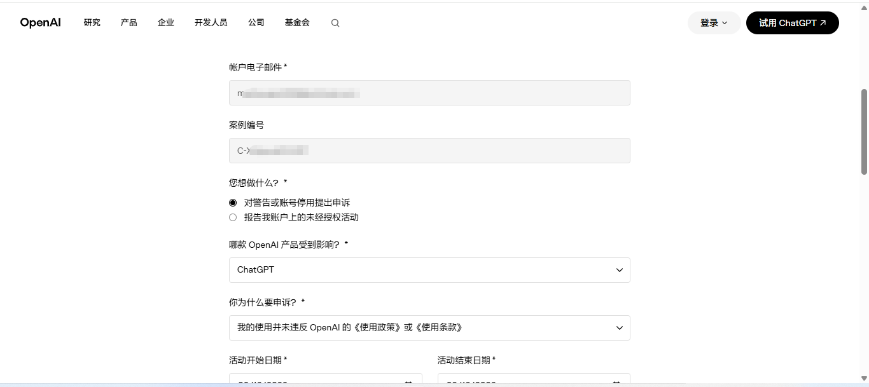
Task: Select radio option 对警告或账号停用提出申诉
Action: tap(233, 203)
